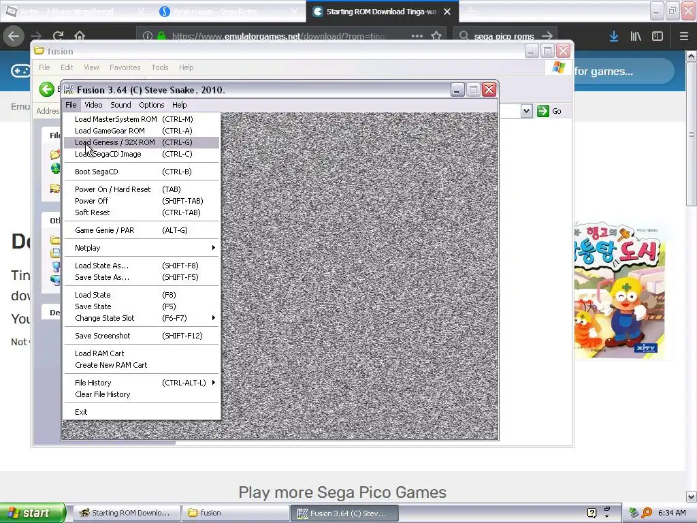The width and height of the screenshot is (697, 523).
Task: Click Back arrow in fusion folder window
Action: pos(46,89)
